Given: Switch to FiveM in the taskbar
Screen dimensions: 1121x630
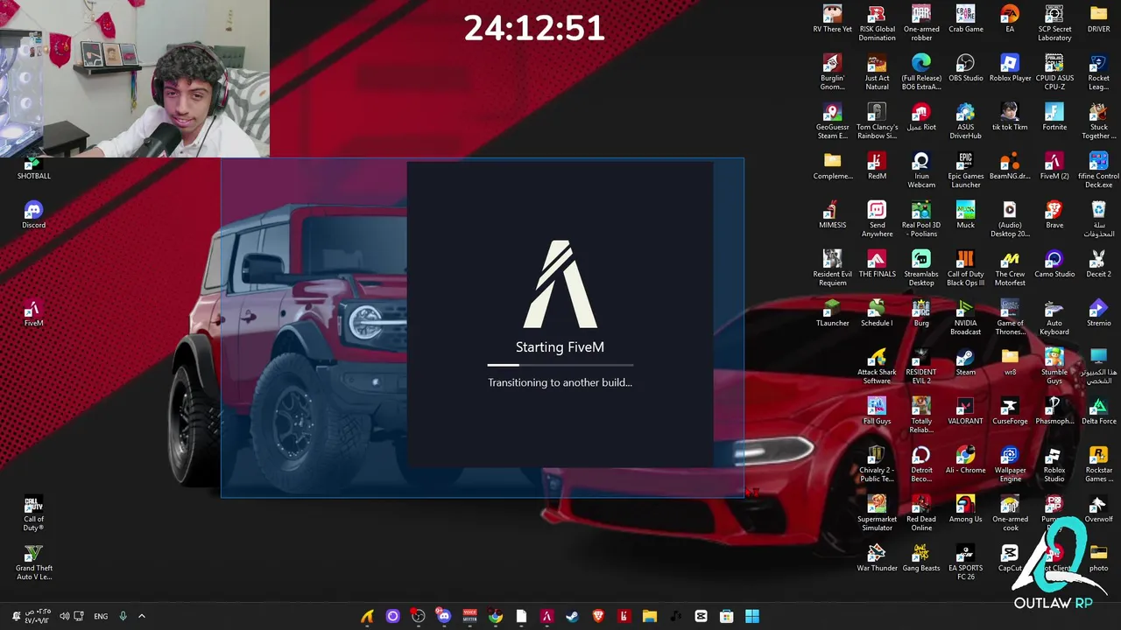Looking at the screenshot, I should click(x=546, y=616).
